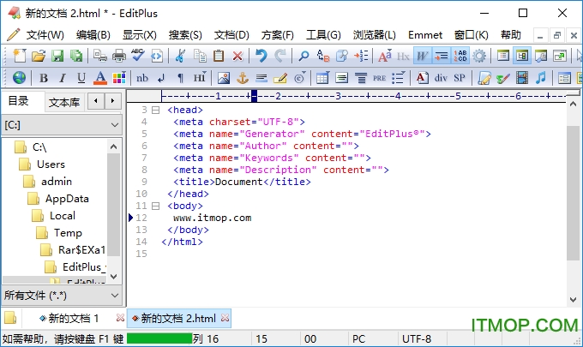Click the blue Undo arrow
This screenshot has height=347, width=583.
[261, 56]
